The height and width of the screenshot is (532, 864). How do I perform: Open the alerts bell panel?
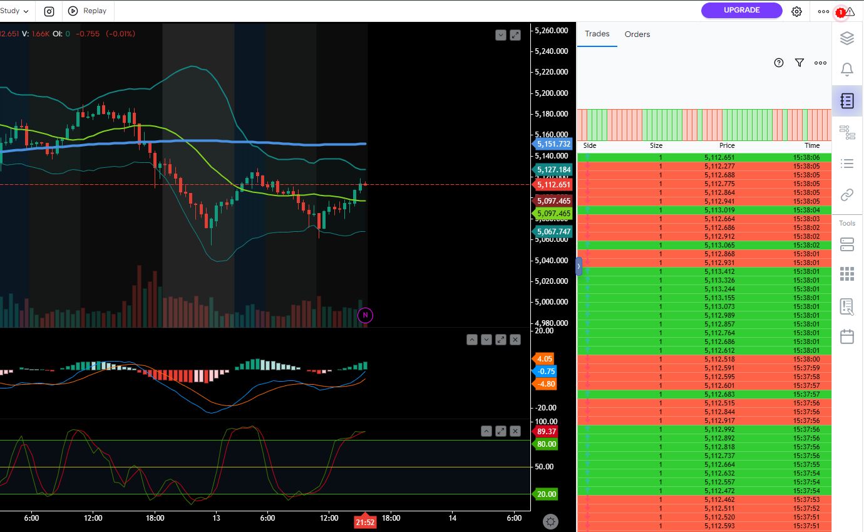click(847, 69)
